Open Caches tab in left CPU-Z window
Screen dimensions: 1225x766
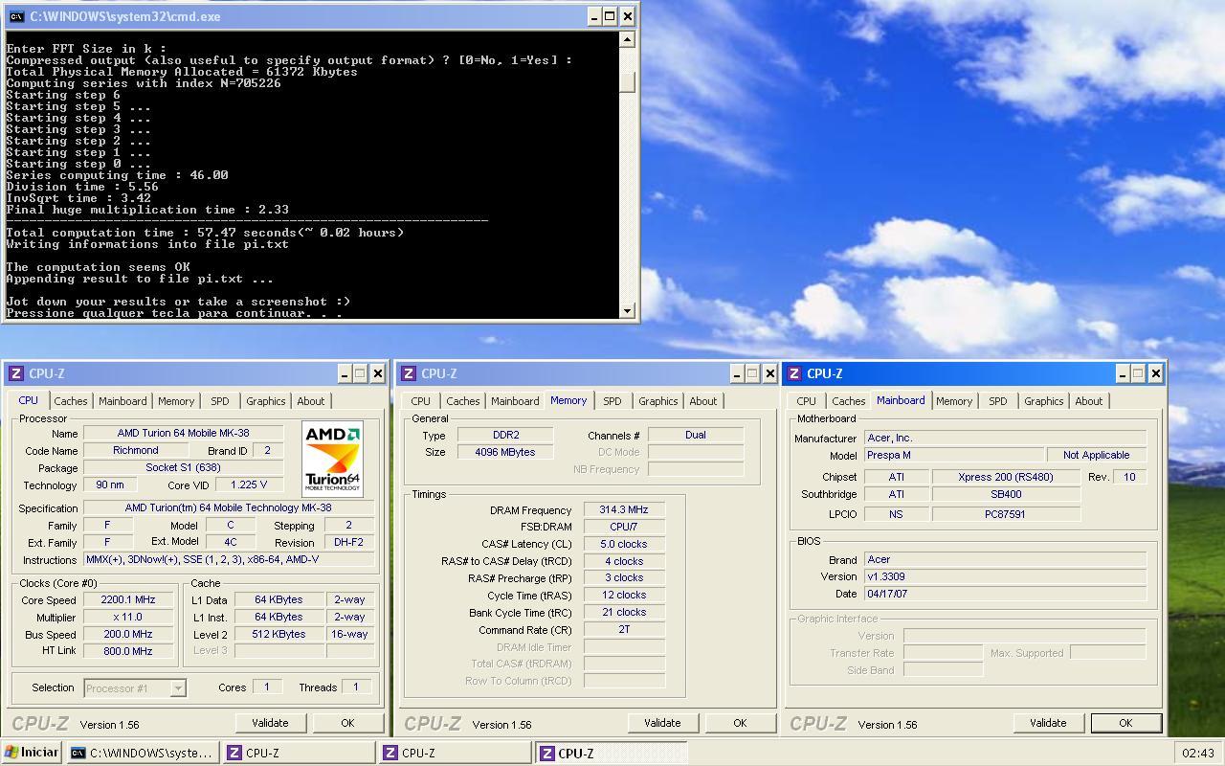(x=70, y=401)
